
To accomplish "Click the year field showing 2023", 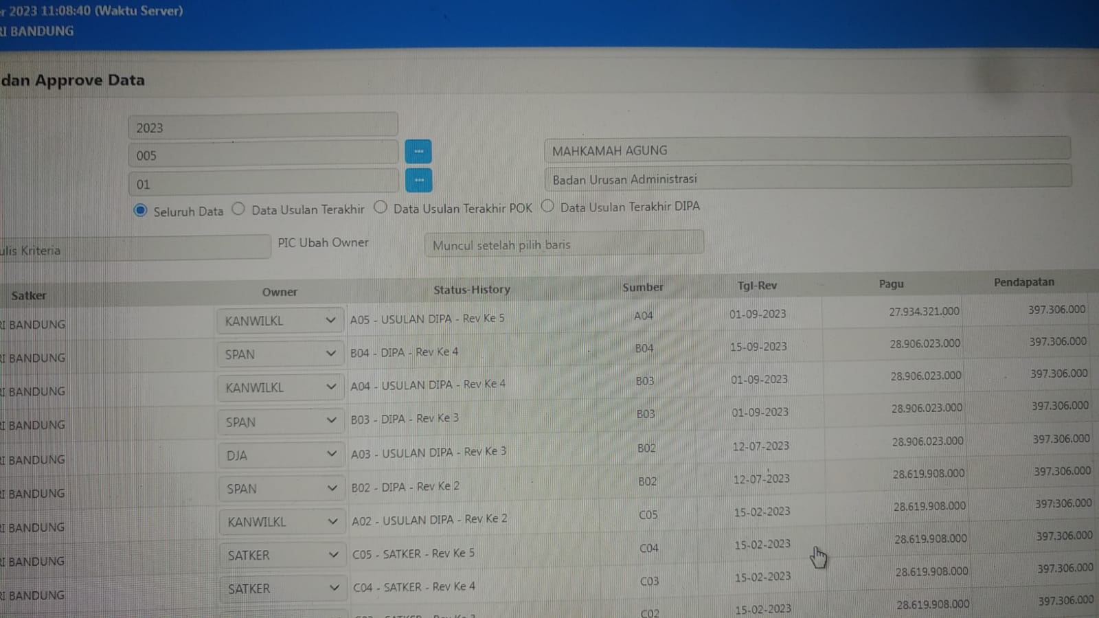I will pyautogui.click(x=262, y=128).
